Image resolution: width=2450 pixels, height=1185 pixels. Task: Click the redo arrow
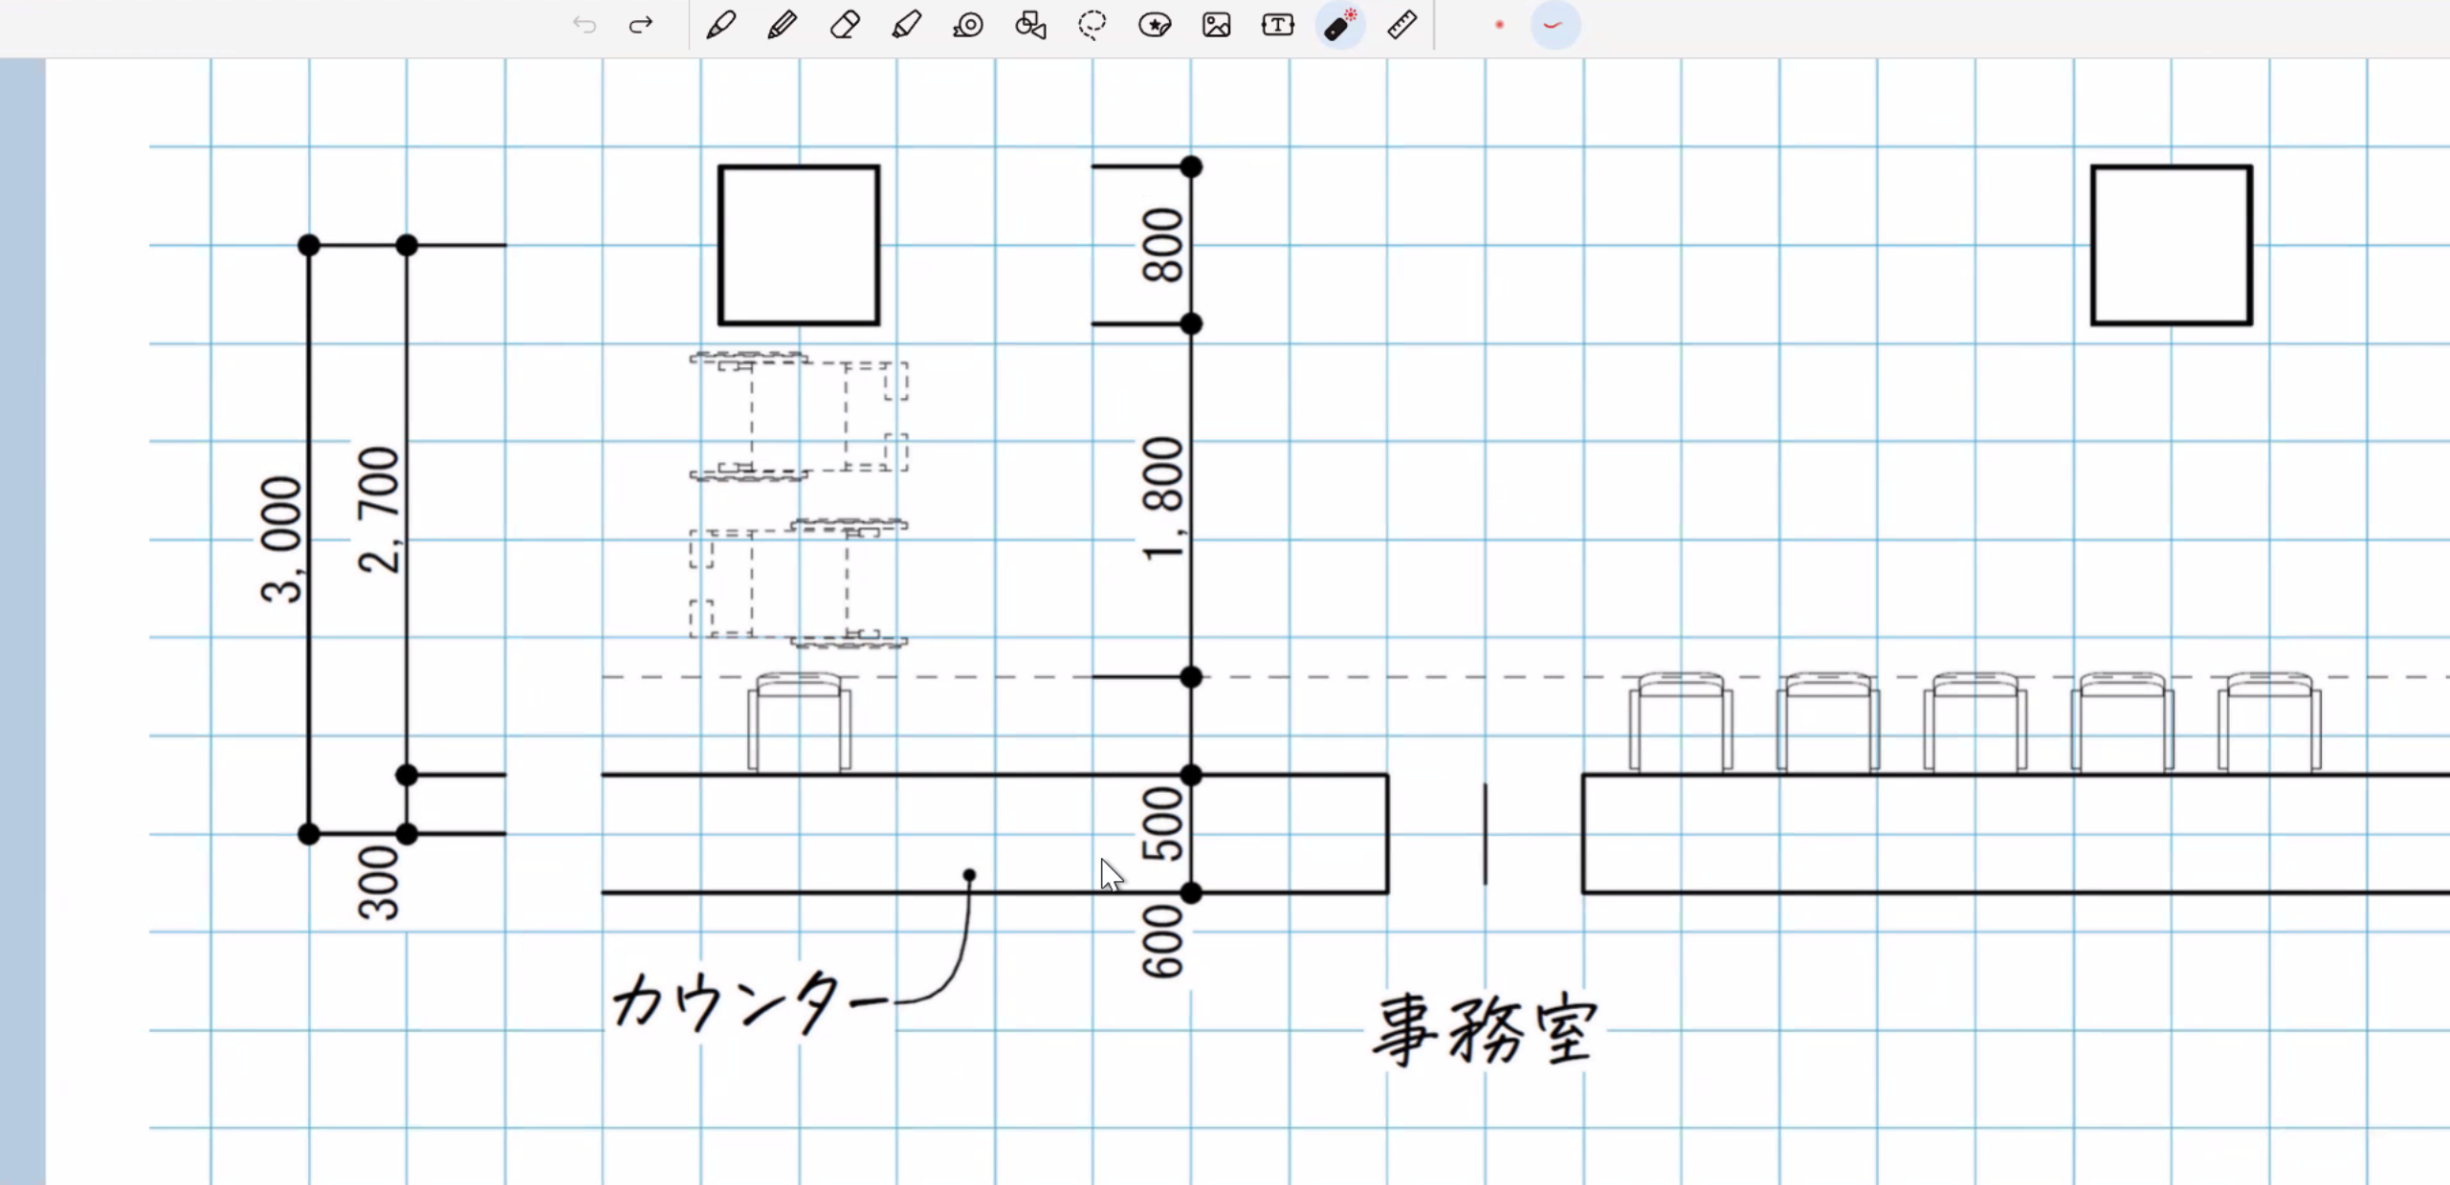tap(641, 25)
